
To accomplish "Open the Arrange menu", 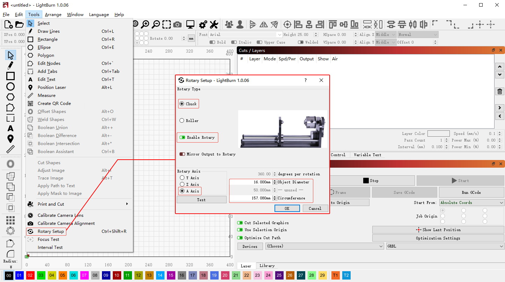I will [x=53, y=15].
